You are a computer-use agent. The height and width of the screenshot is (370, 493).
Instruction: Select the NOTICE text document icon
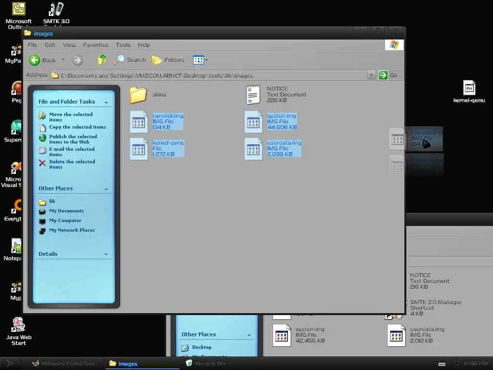[253, 94]
